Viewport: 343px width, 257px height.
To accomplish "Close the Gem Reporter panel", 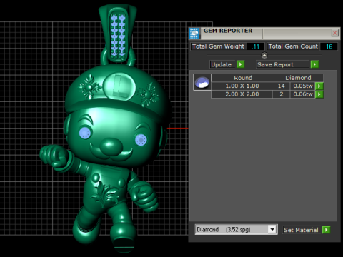I will pos(334,33).
